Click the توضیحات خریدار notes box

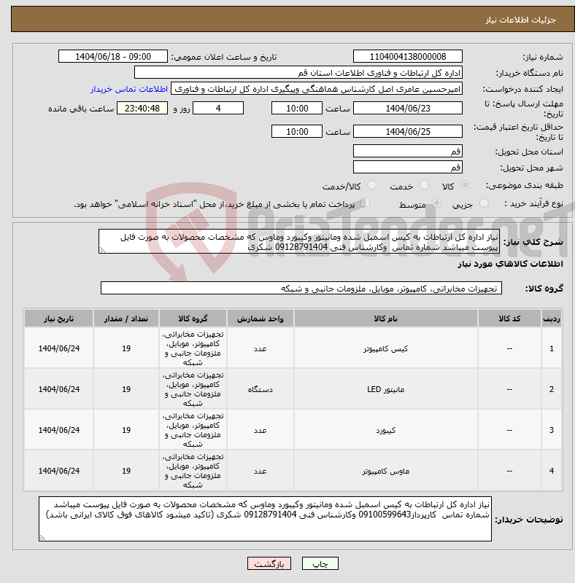tap(265, 519)
